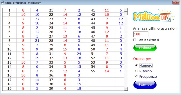181x95 pixels.
Task: Click number cell 49 in the table
Action: pos(93,45)
